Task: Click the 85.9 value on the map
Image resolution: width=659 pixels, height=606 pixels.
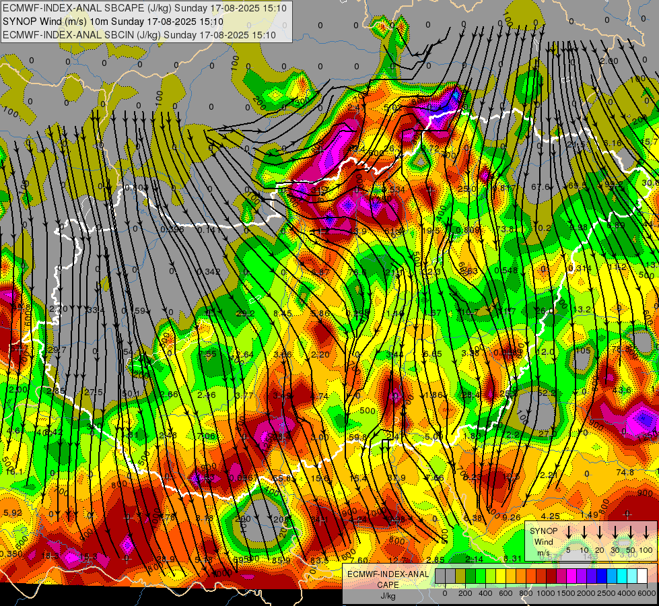Action: click(x=281, y=561)
